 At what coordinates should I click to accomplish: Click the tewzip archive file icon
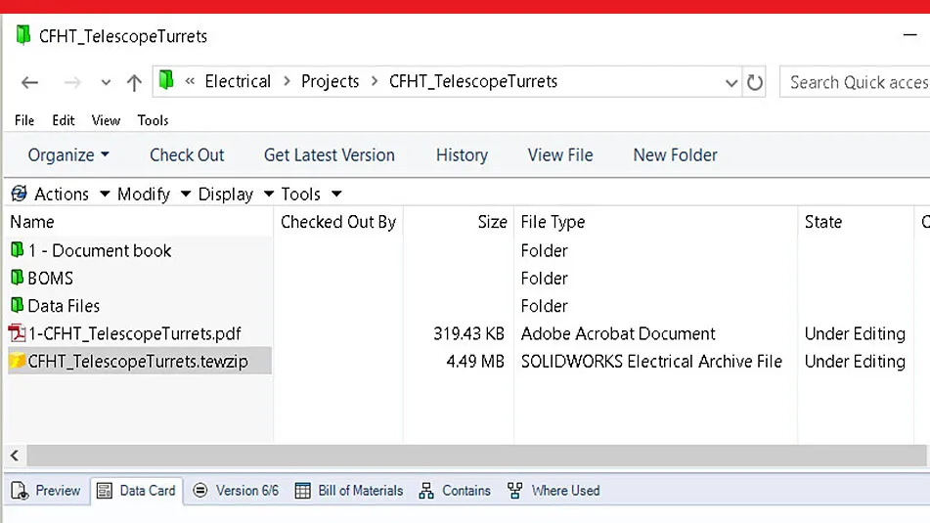pyautogui.click(x=18, y=361)
